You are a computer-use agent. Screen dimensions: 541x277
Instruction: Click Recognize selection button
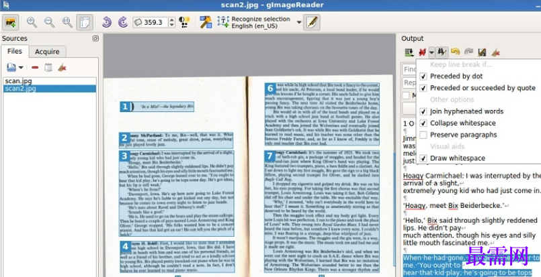(253, 22)
